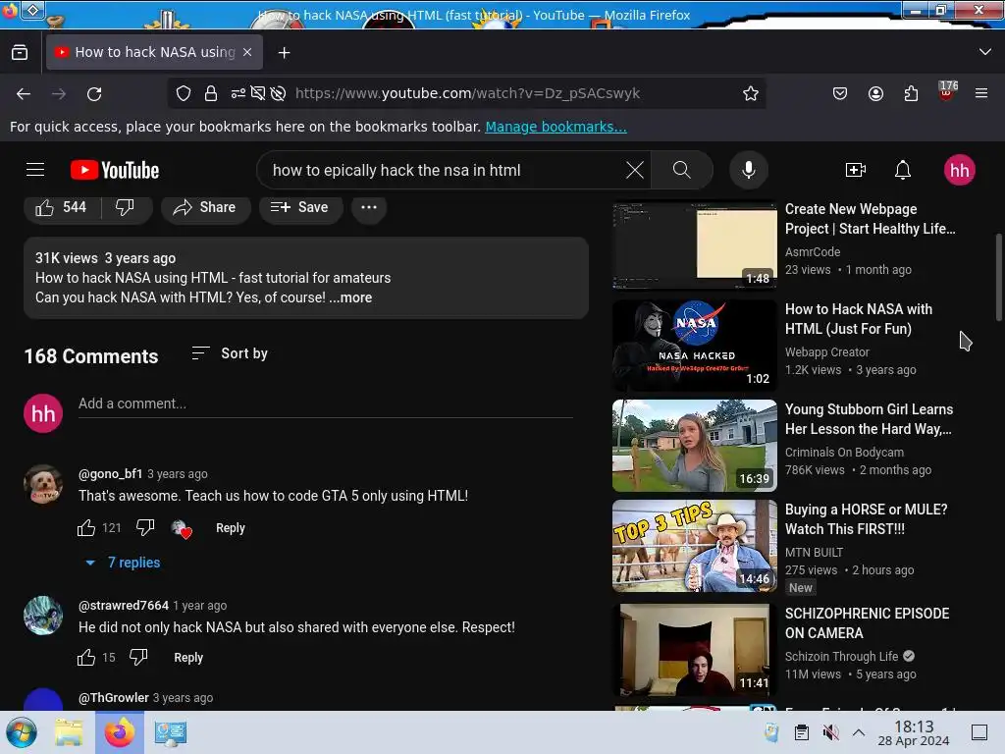1005x754 pixels.
Task: Open more actions ellipsis button
Action: [x=369, y=207]
